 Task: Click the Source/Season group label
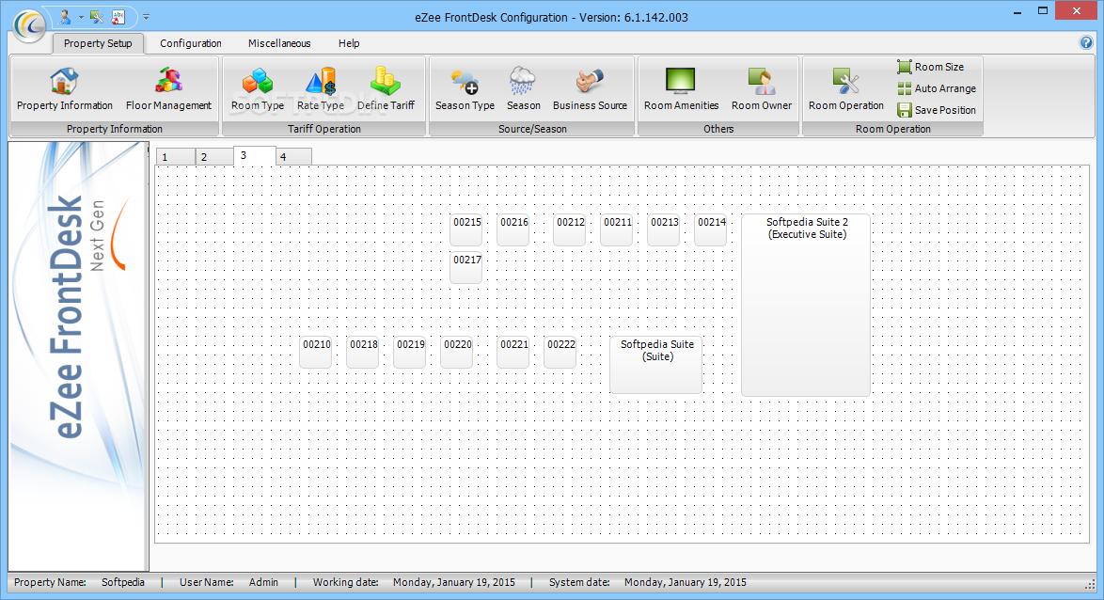coord(532,129)
